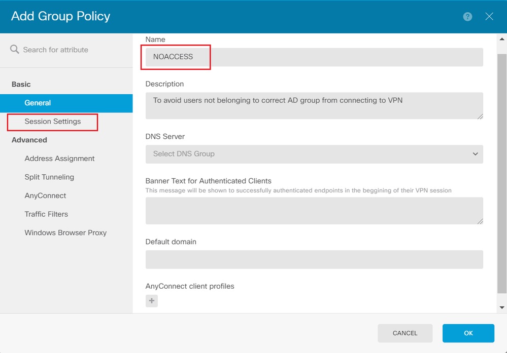The height and width of the screenshot is (353, 507).
Task: Open Traffic Filters settings
Action: tap(46, 214)
